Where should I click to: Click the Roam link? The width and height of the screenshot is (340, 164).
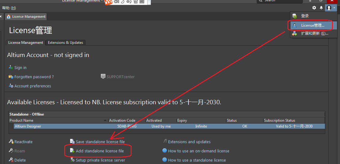point(19,151)
